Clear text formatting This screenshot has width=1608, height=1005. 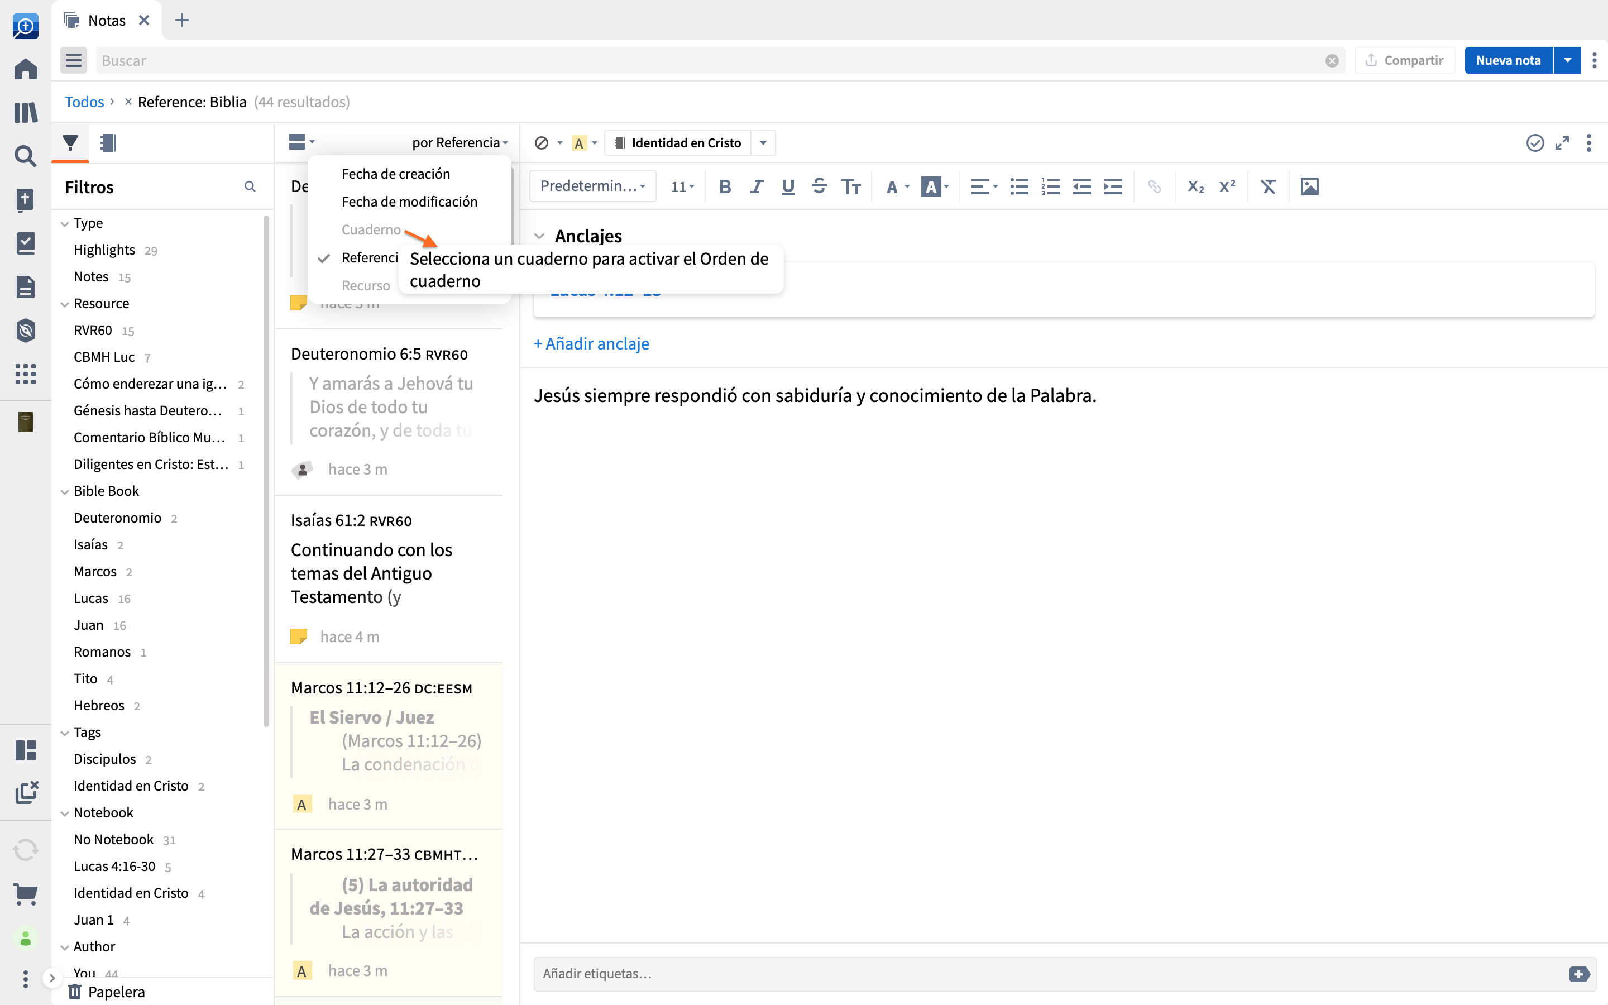coord(1269,187)
